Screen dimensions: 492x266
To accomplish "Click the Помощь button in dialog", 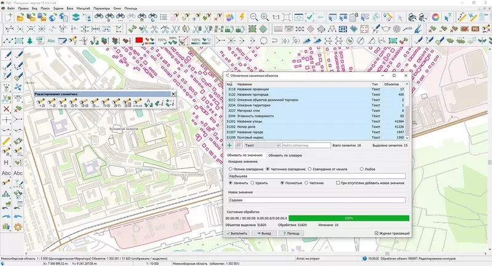I will point(292,233).
